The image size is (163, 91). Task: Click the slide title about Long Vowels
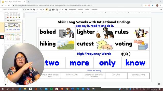(94, 22)
